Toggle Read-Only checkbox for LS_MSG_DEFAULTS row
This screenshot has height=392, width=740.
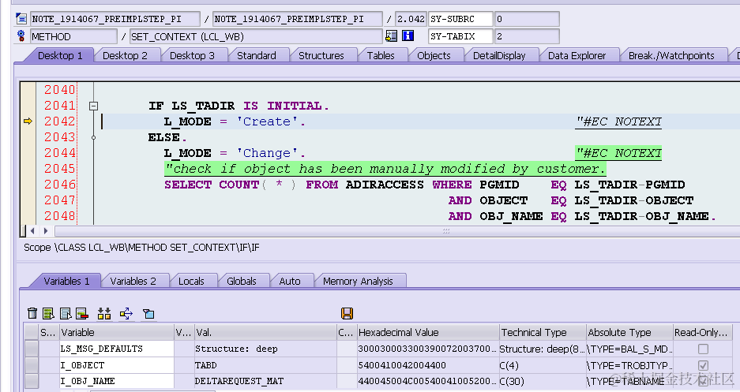[x=703, y=349]
